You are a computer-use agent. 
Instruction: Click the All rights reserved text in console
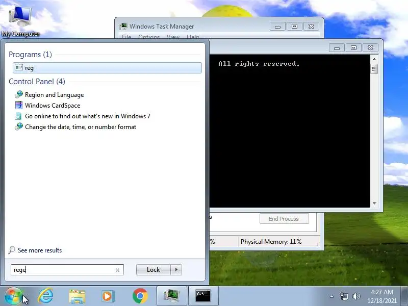pos(259,64)
